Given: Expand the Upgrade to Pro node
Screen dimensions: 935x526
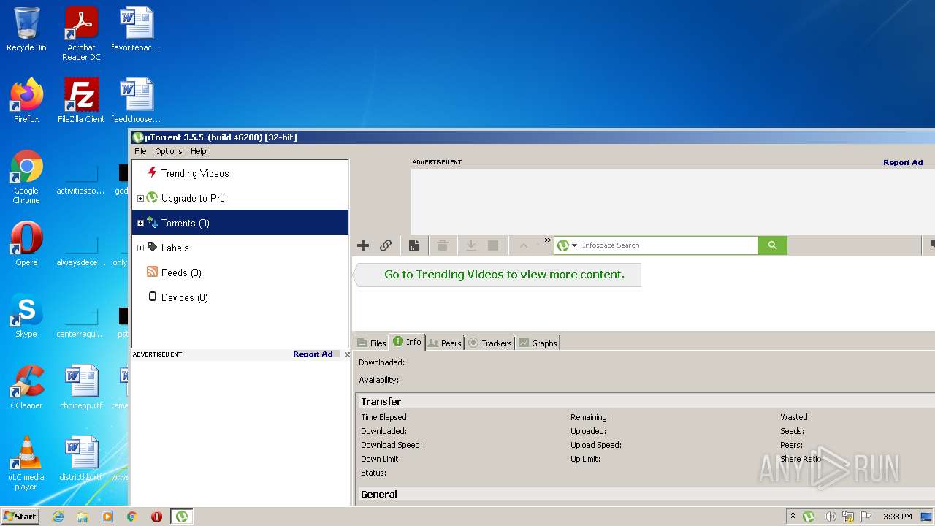Looking at the screenshot, I should [140, 198].
